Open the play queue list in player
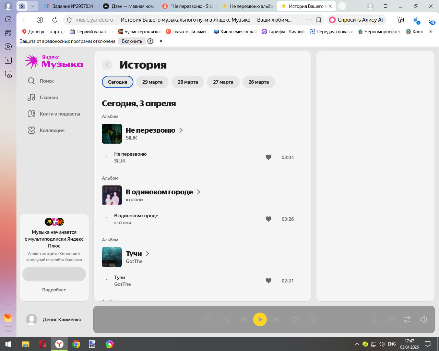 391,319
